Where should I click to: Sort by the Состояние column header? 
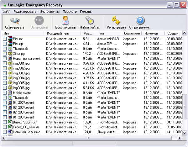pyautogui.click(x=131, y=33)
